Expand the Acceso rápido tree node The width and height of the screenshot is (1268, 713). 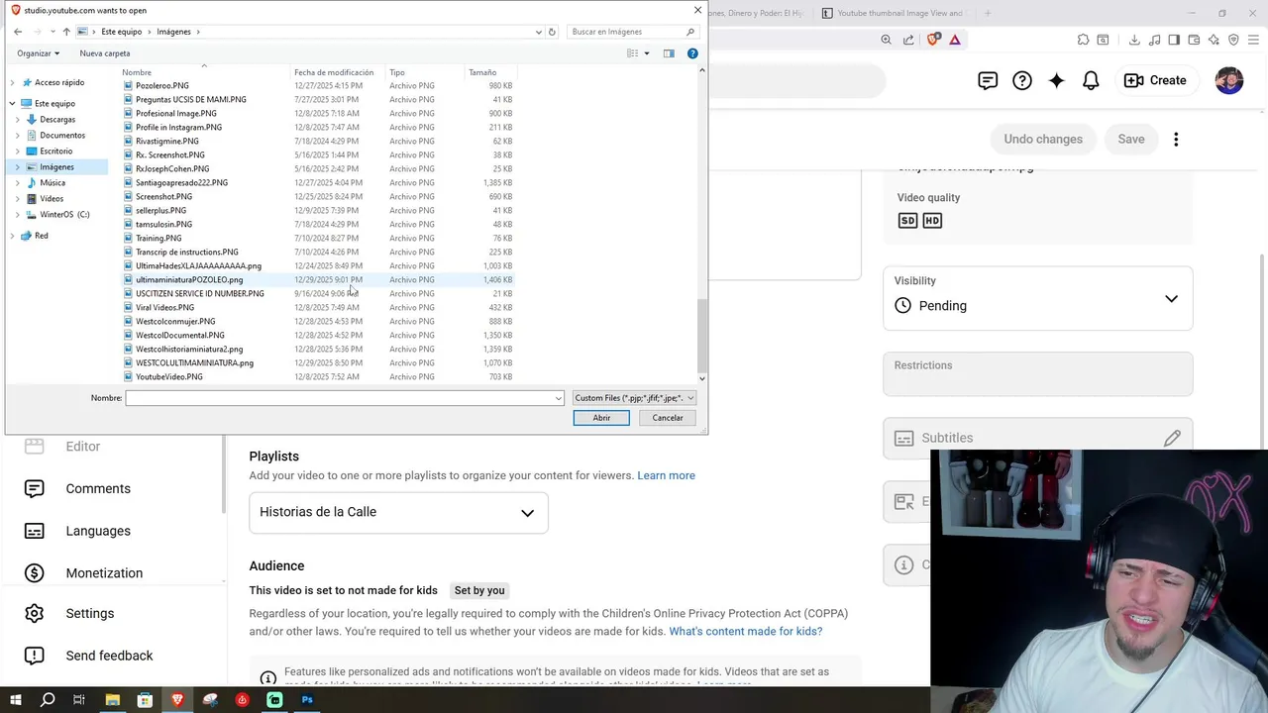tap(13, 82)
